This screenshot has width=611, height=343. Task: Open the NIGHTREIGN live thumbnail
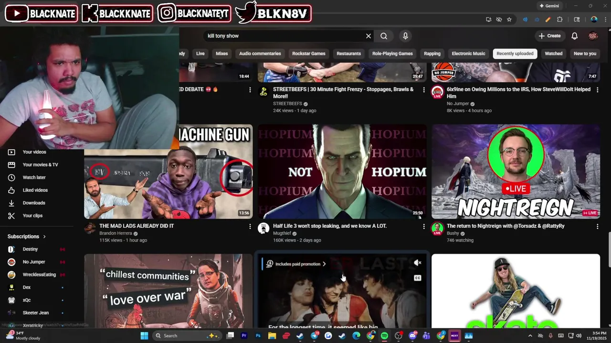(516, 171)
